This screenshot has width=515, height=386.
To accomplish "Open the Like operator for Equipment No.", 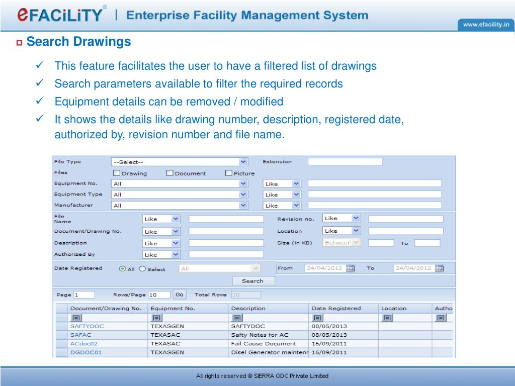I will (x=282, y=184).
